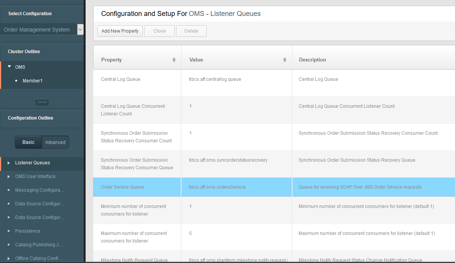The image size is (455, 263).
Task: Click the Add New Property button
Action: click(x=120, y=31)
